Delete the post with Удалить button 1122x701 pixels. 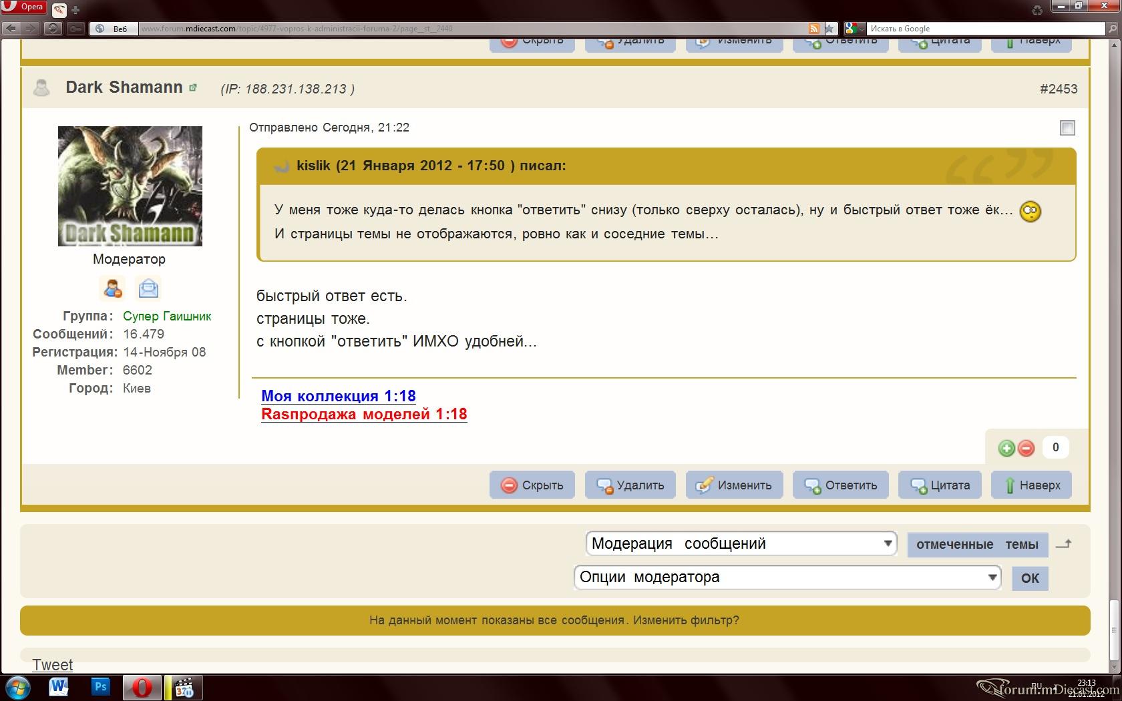pyautogui.click(x=630, y=485)
